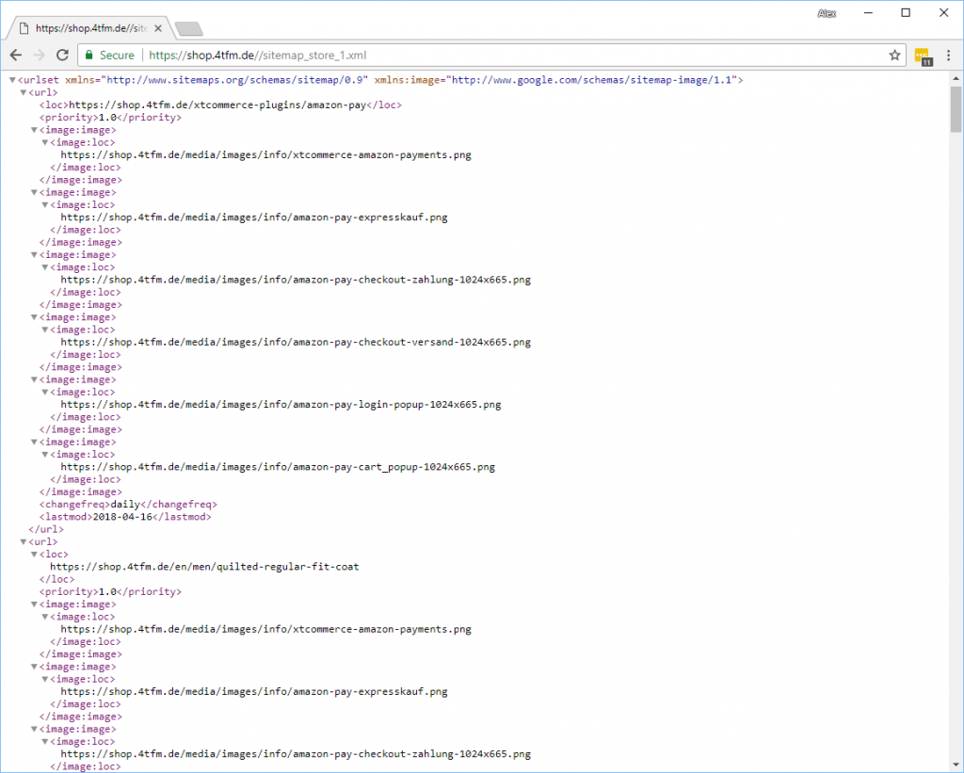
Task: Click the browser back arrow
Action: tap(16, 56)
